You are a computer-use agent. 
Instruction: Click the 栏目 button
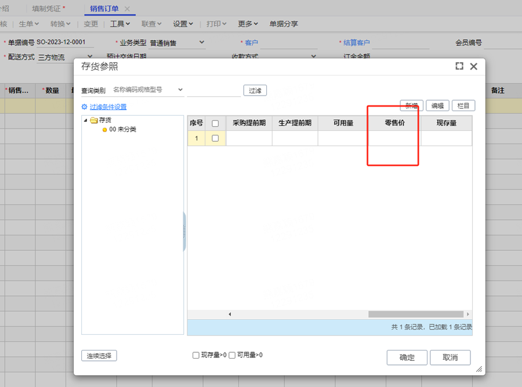click(x=463, y=105)
